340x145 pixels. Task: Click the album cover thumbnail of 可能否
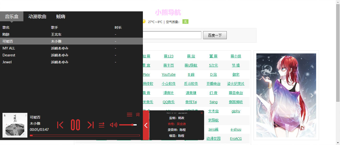15,125
